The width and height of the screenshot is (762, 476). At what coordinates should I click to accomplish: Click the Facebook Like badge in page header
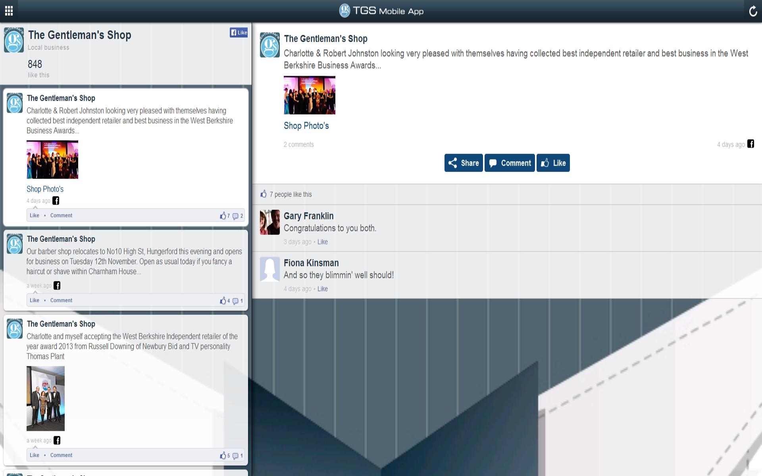(x=239, y=33)
